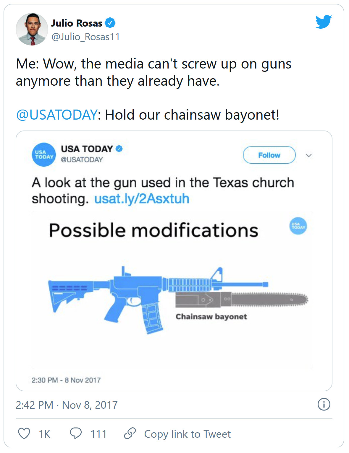Open the Julio Rosas display name
The width and height of the screenshot is (349, 453).
(x=77, y=23)
